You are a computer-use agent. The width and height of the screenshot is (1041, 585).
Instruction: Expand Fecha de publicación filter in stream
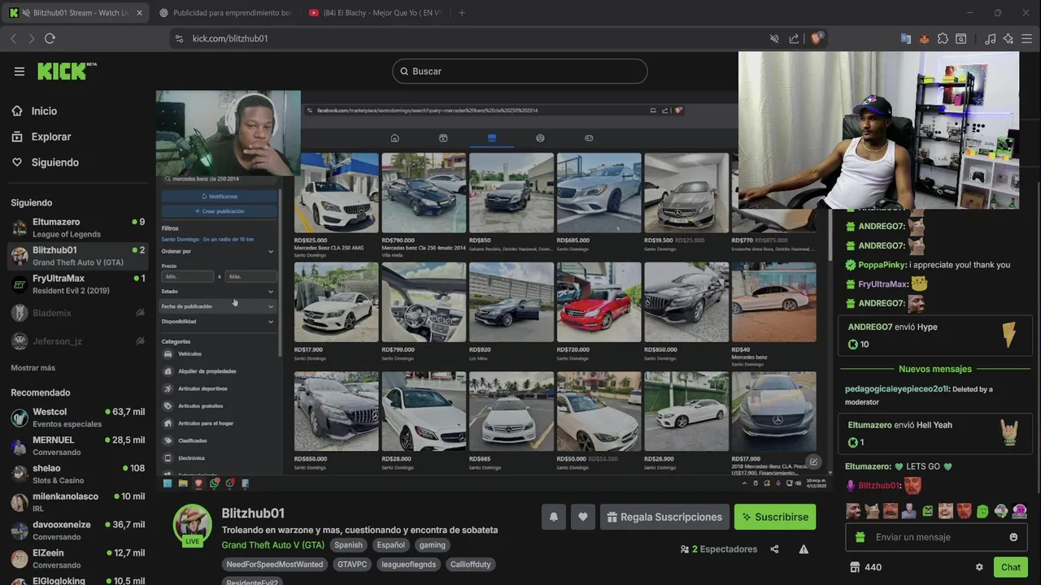[x=218, y=306]
